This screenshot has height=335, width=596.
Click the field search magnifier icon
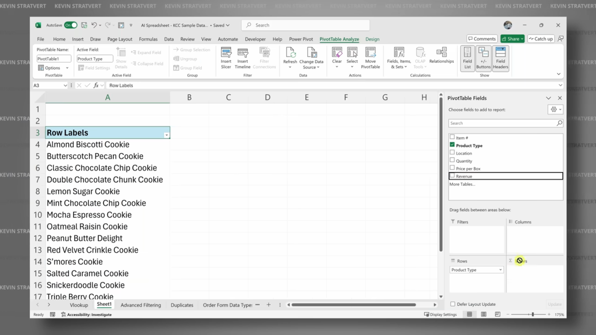[559, 123]
